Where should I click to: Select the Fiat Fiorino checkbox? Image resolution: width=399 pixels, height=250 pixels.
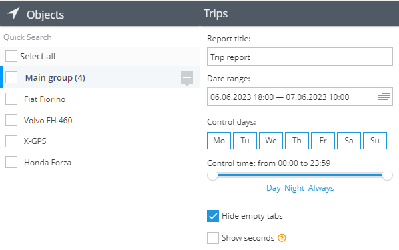(11, 99)
